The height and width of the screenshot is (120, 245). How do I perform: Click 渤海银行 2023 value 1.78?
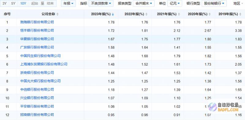point(111,22)
